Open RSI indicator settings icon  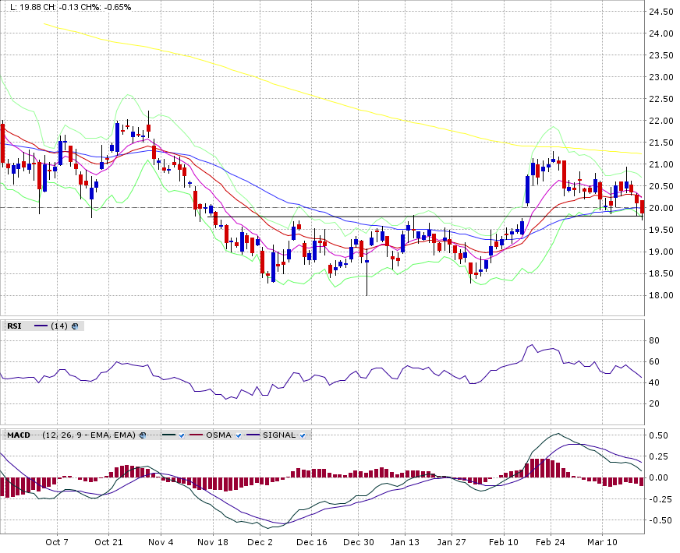(75, 326)
